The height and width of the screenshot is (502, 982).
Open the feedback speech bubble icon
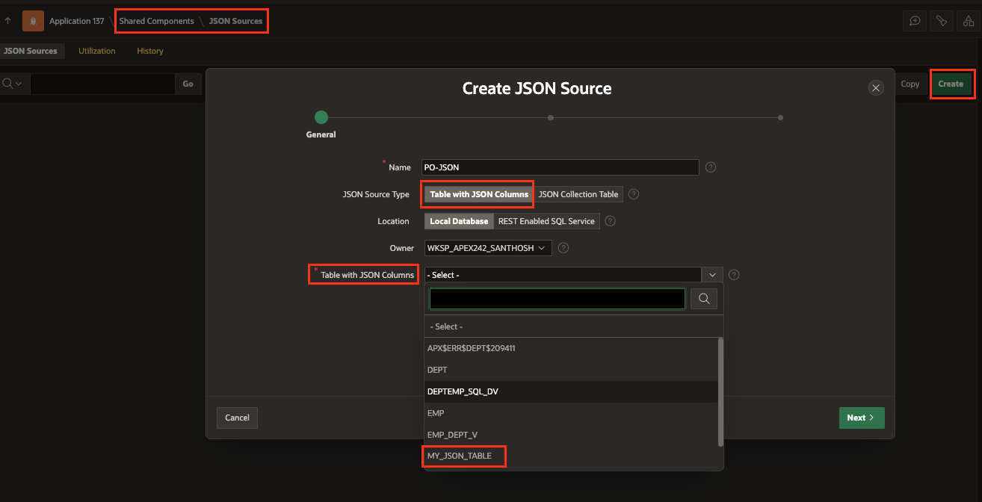[914, 21]
